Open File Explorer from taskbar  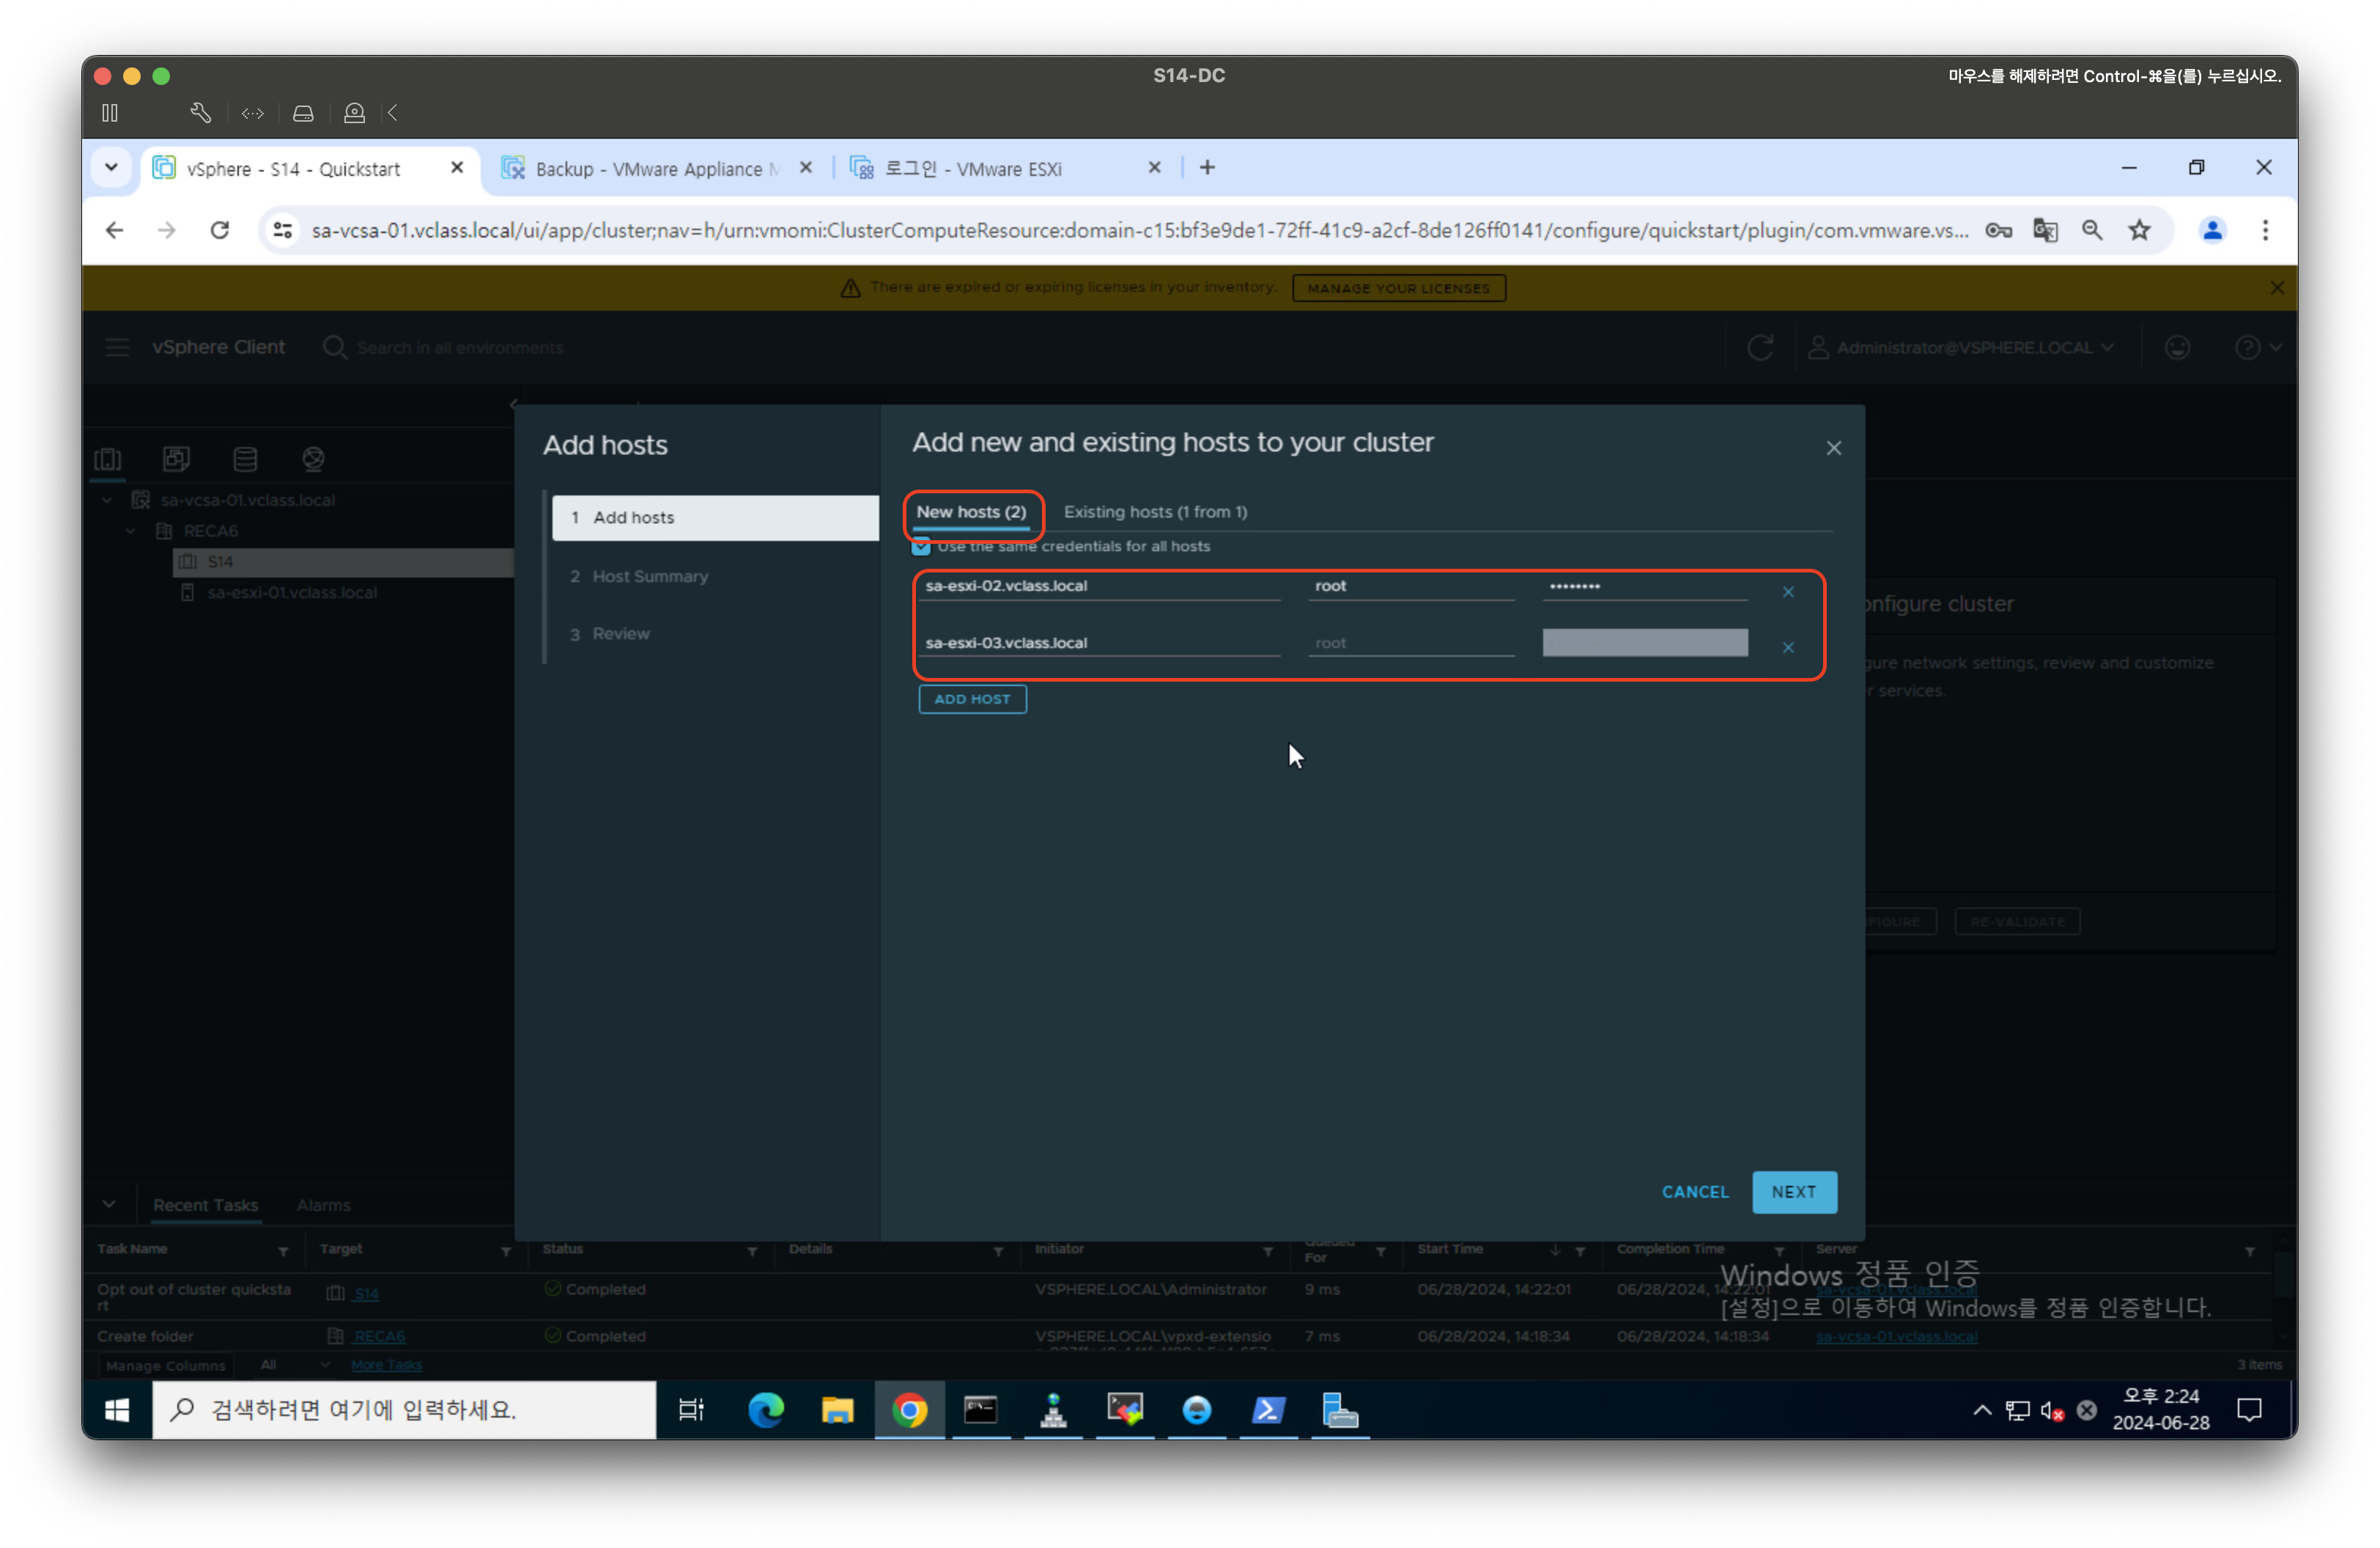837,1410
